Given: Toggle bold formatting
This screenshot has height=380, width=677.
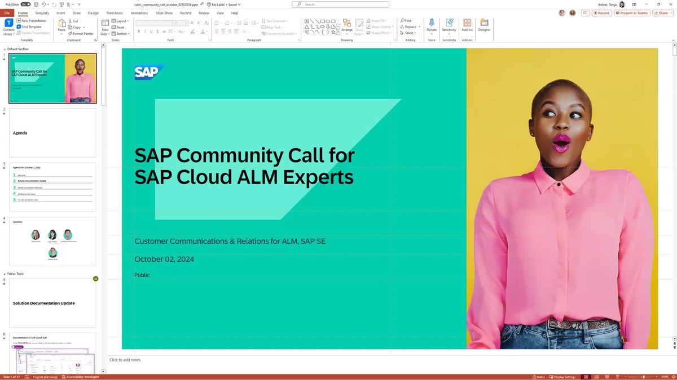Looking at the screenshot, I should (139, 31).
